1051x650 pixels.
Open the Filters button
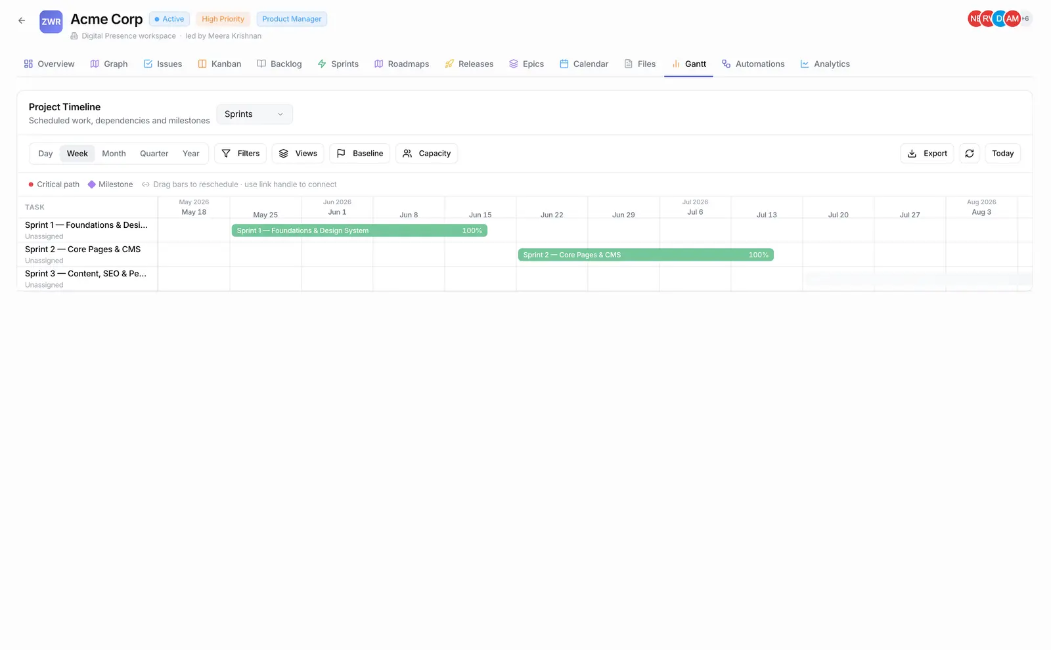click(240, 154)
